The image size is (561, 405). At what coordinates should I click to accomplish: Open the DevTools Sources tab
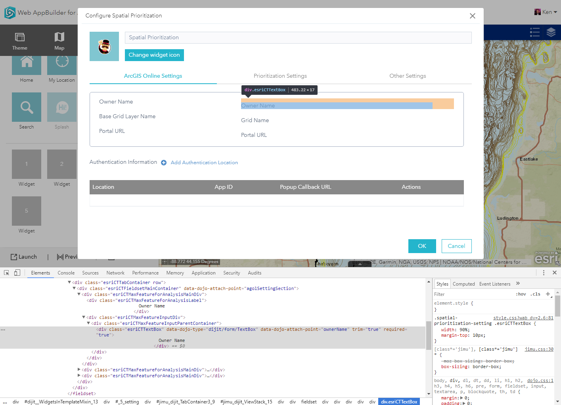click(x=90, y=273)
